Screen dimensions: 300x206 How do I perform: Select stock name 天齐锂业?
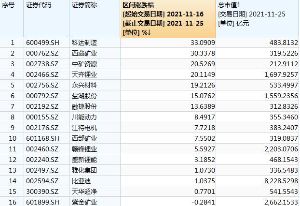[84, 74]
